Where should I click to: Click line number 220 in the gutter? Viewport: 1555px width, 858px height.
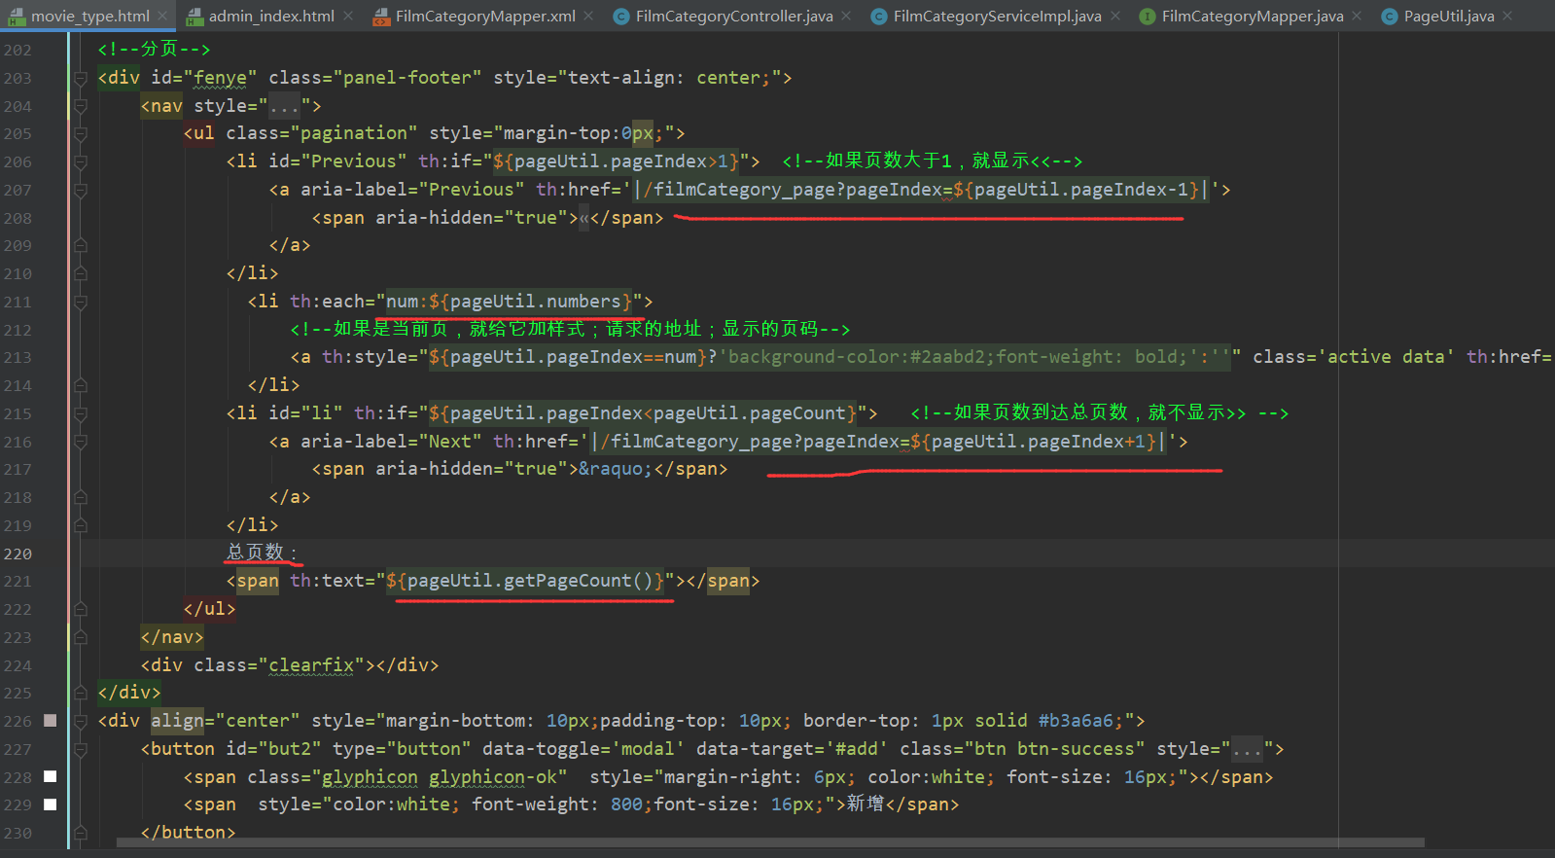click(x=18, y=554)
